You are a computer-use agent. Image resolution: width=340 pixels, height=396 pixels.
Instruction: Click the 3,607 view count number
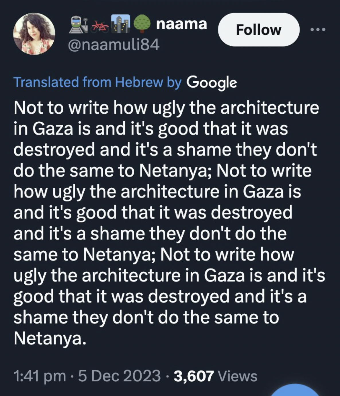click(x=194, y=376)
